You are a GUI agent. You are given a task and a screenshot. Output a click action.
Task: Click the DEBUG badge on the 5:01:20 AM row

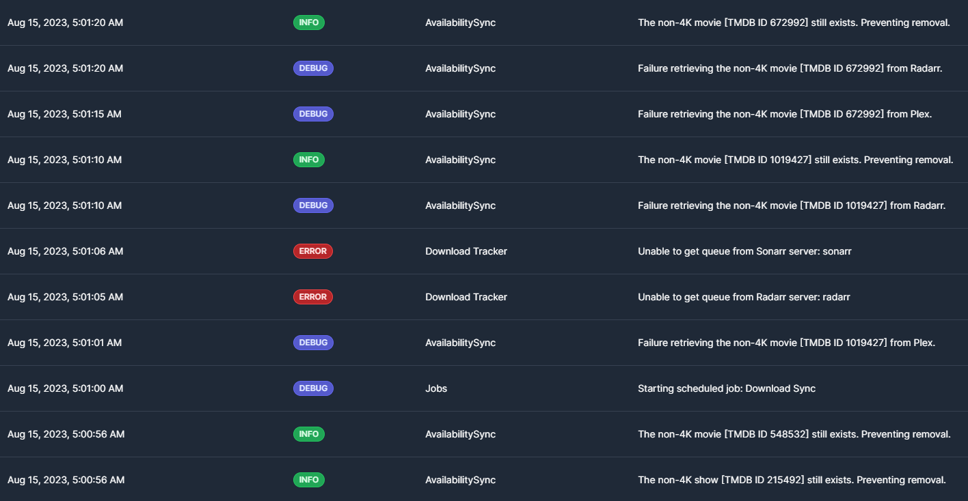pos(313,68)
